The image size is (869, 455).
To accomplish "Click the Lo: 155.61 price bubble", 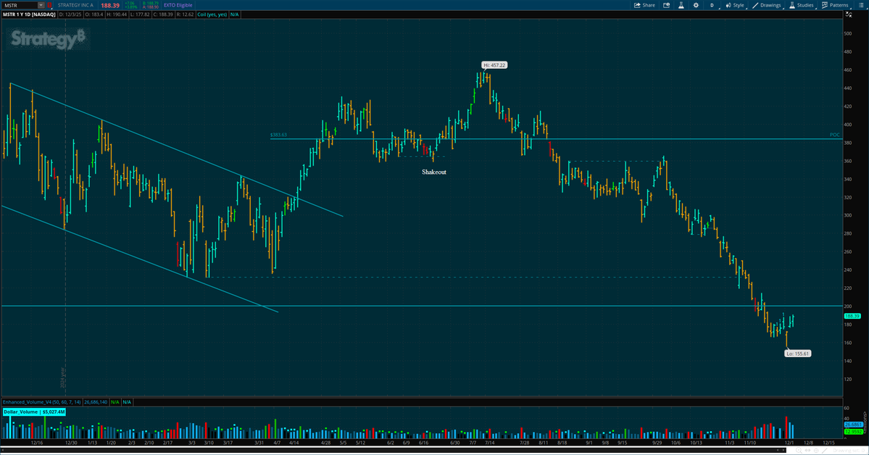I will tap(797, 353).
